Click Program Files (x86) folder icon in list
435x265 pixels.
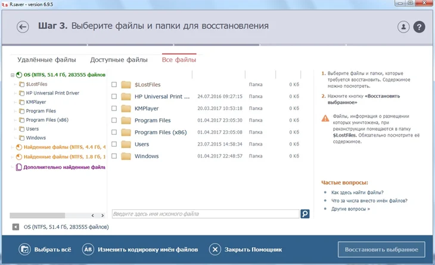[x=126, y=132]
